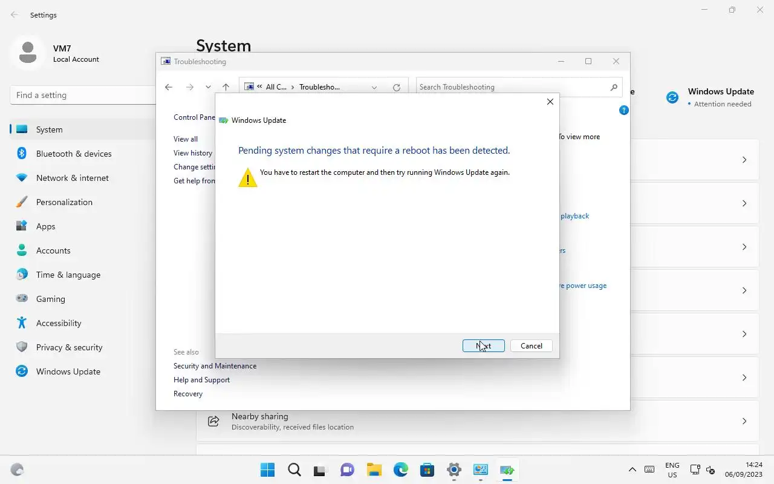774x484 pixels.
Task: Click the Find a setting search box
Action: 83,95
